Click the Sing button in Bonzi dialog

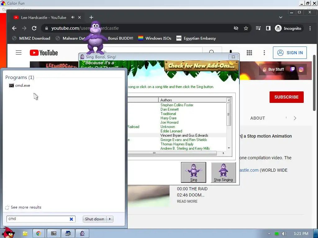pos(193,172)
